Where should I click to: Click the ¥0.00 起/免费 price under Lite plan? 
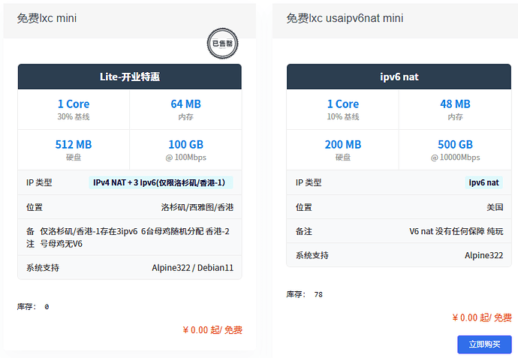click(x=212, y=329)
